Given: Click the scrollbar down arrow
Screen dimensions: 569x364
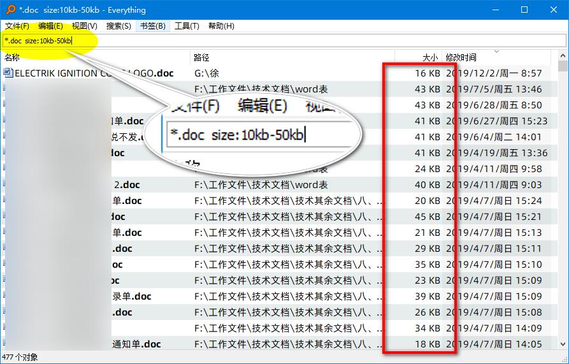Looking at the screenshot, I should pyautogui.click(x=563, y=344).
